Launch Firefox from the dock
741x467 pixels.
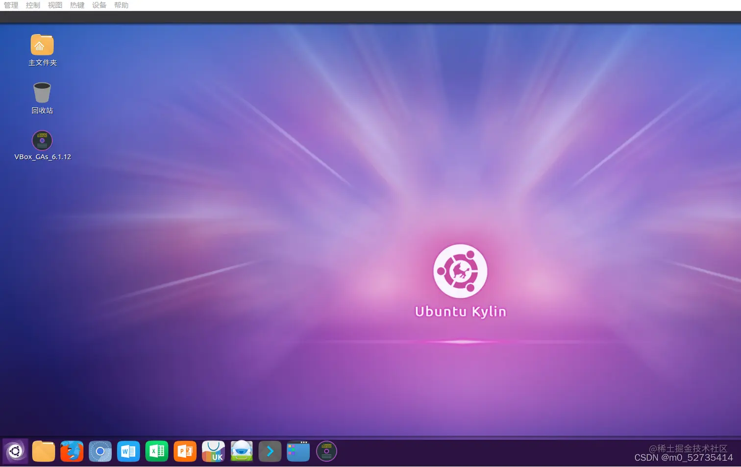(x=72, y=451)
